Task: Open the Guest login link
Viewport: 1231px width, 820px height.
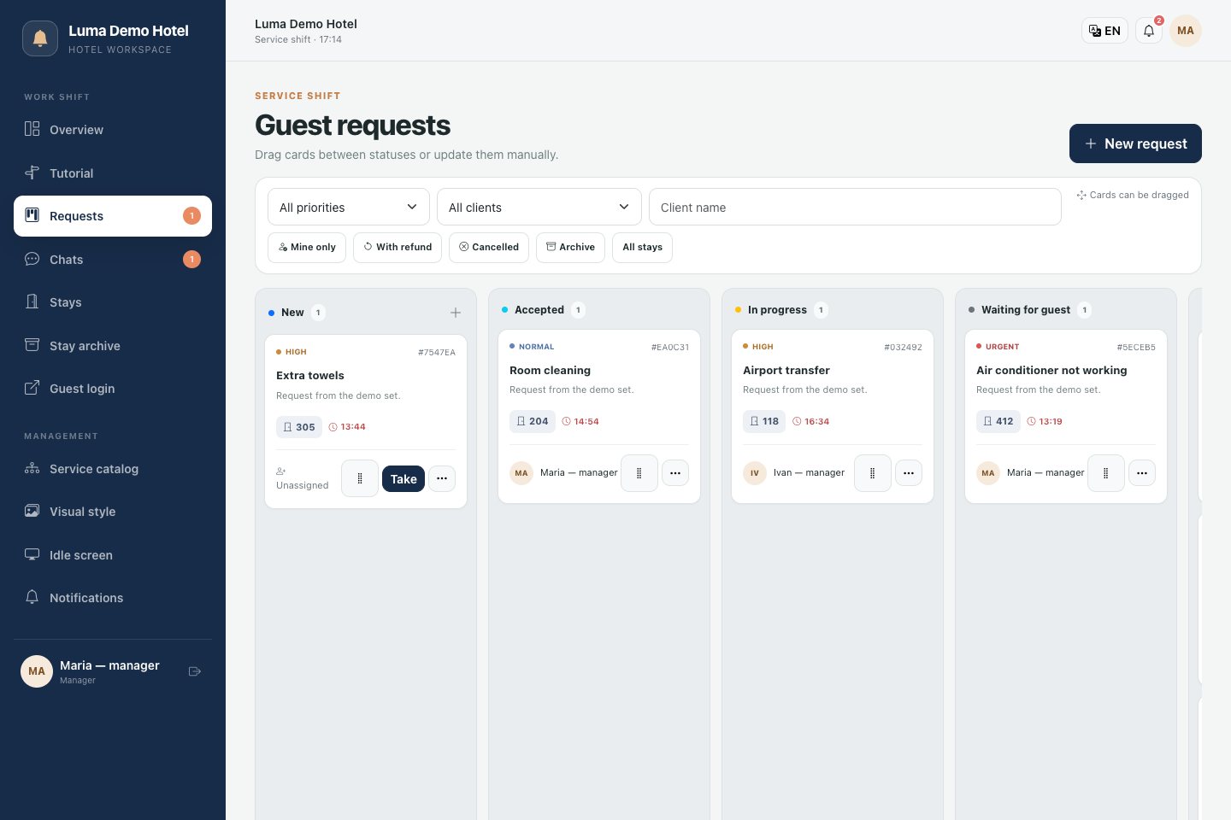Action: pyautogui.click(x=113, y=389)
